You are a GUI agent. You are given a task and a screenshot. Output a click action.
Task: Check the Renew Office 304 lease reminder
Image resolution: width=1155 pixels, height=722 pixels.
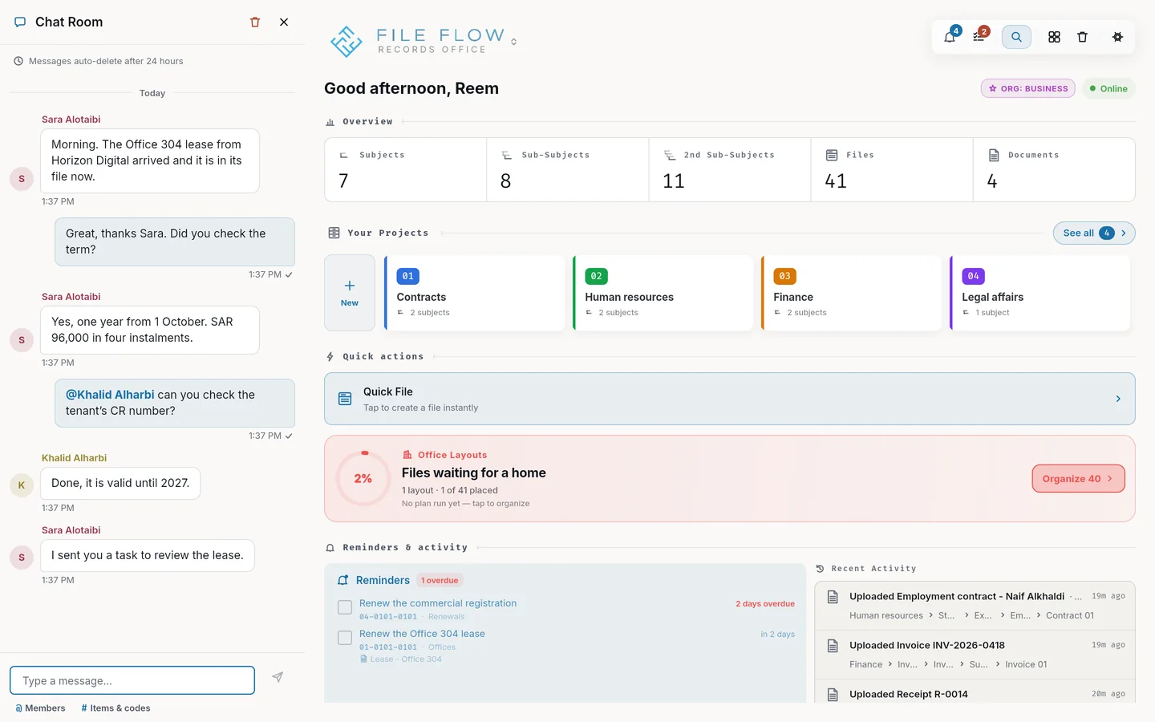(x=345, y=638)
